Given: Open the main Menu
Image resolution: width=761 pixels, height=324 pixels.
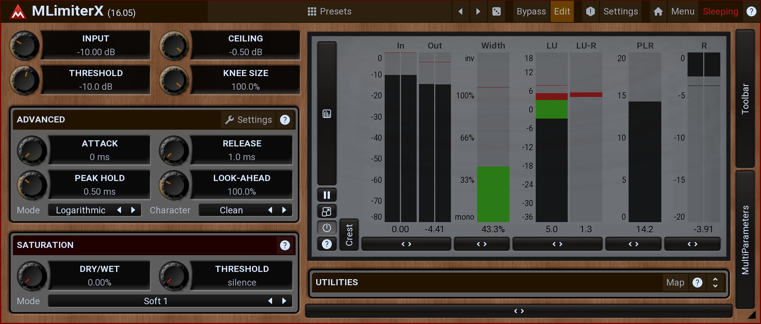Looking at the screenshot, I should pyautogui.click(x=683, y=11).
